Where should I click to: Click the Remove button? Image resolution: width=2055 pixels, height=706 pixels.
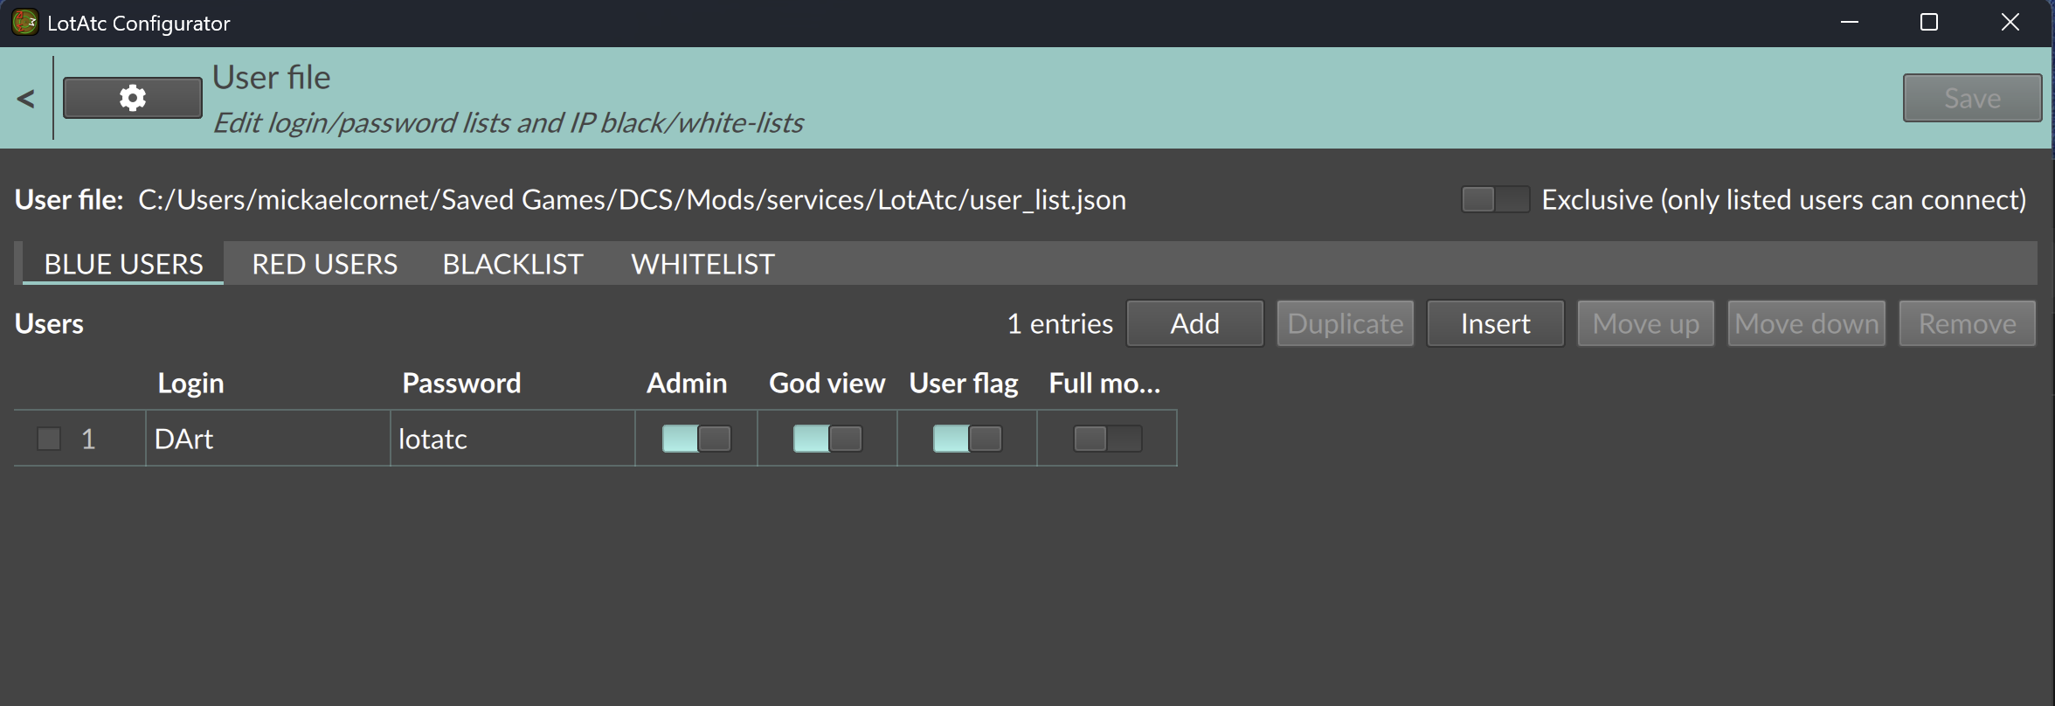[x=1968, y=324]
